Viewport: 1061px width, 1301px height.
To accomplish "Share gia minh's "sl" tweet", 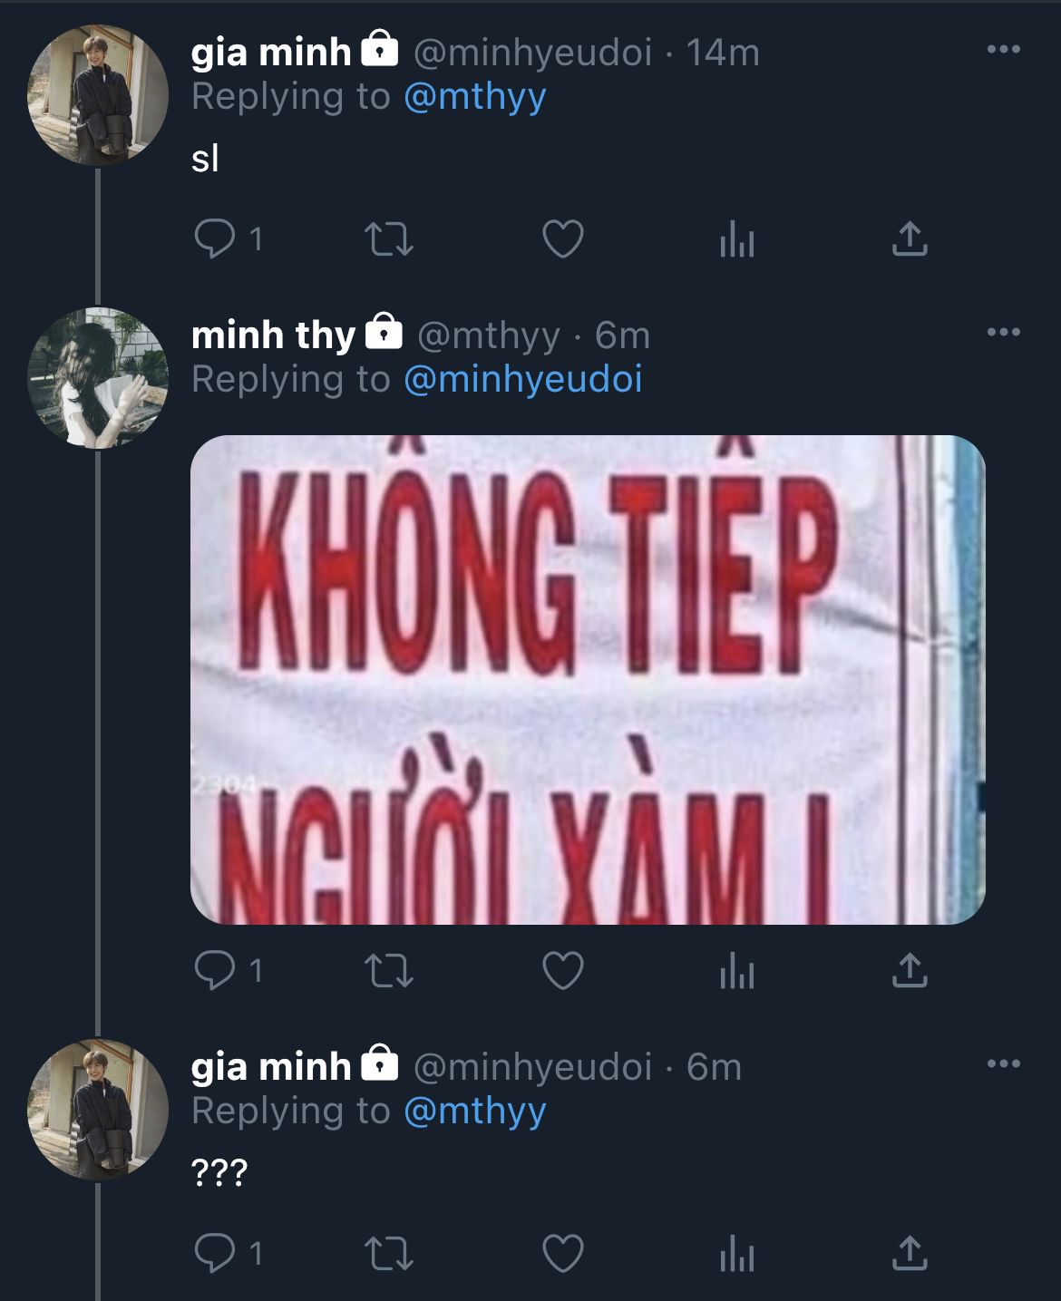I will (x=910, y=238).
